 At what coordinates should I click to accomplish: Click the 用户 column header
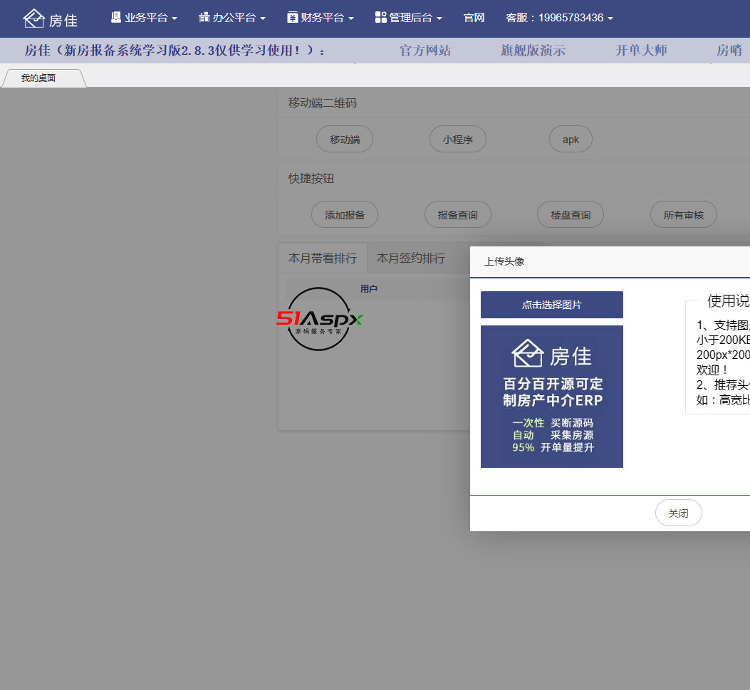[369, 289]
